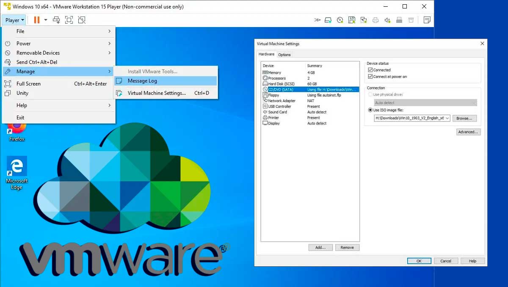Enter Full Screen using the toolbar icon

pos(69,19)
